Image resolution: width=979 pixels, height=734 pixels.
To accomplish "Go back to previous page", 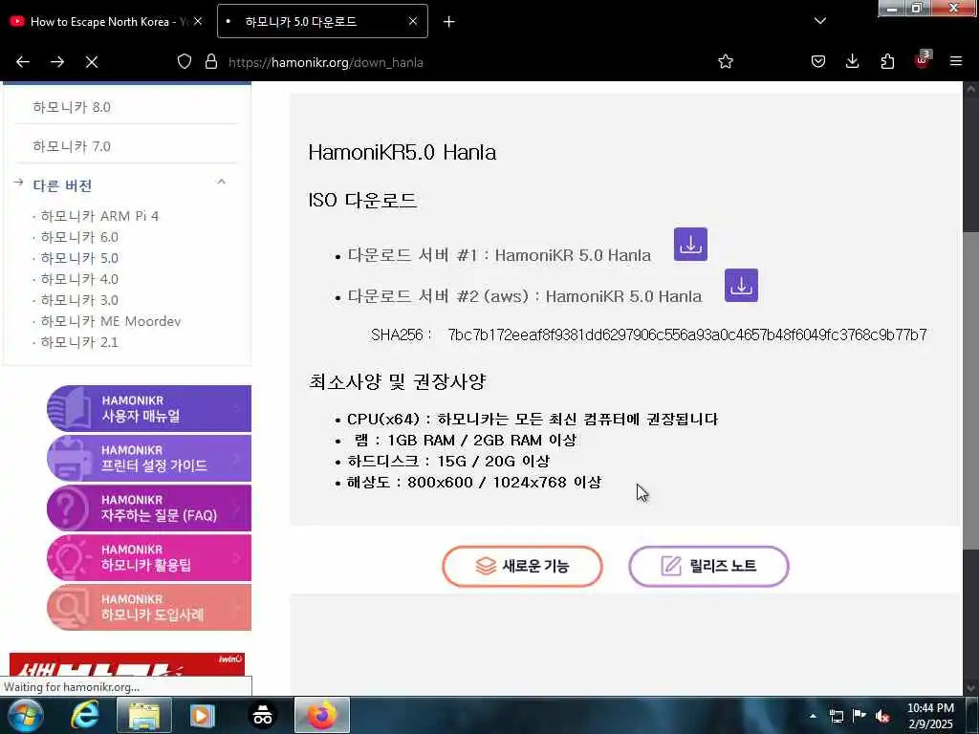I will tap(23, 62).
